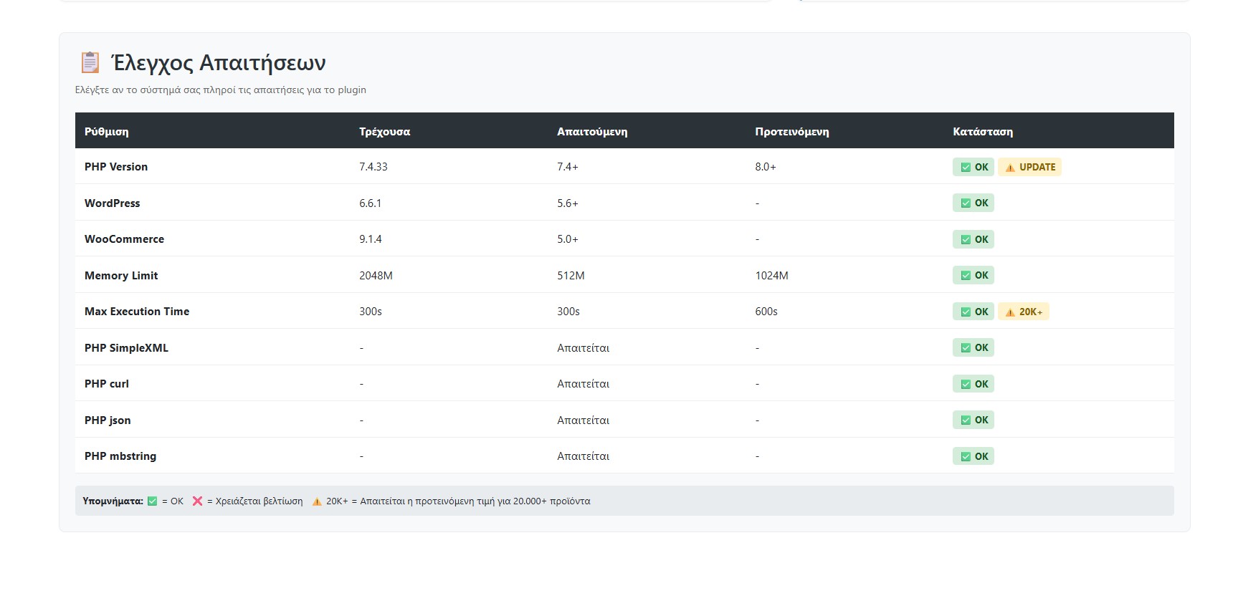1233x611 pixels.
Task: Click the warning triangle icon in the legend
Action: point(317,501)
